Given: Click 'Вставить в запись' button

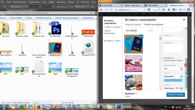Looking at the screenshot, I should (x=175, y=95).
